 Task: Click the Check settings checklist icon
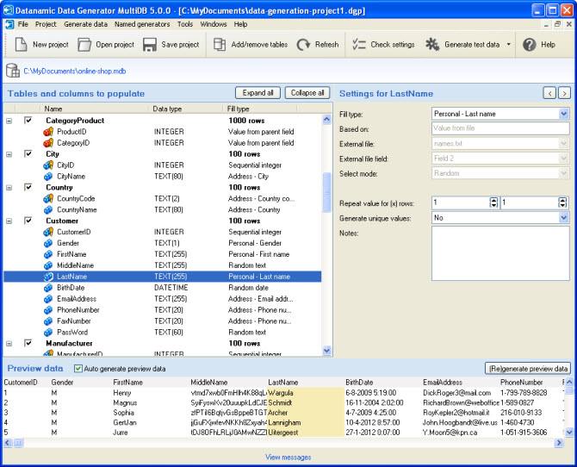click(359, 45)
